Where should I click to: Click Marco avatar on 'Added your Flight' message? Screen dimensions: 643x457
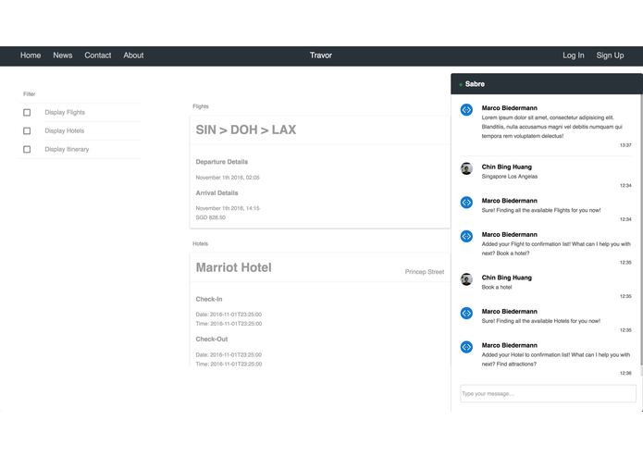coord(466,237)
